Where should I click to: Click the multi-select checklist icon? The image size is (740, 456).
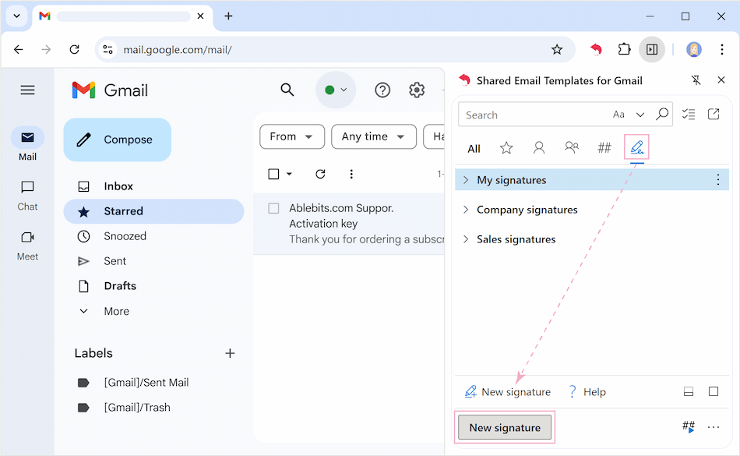click(689, 114)
